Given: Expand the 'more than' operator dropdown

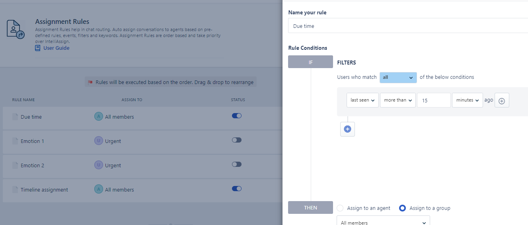Looking at the screenshot, I should point(397,100).
